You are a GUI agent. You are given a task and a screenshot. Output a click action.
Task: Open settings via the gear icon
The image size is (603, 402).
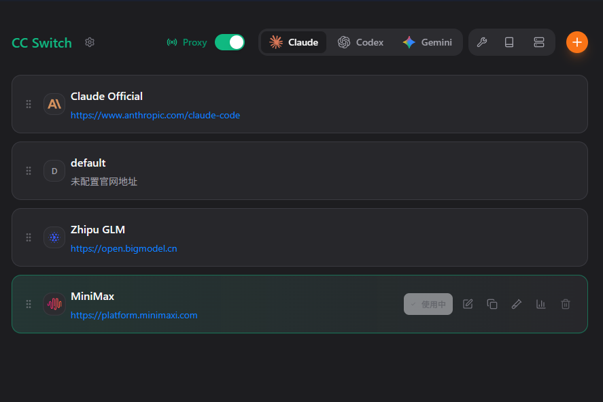tap(90, 42)
